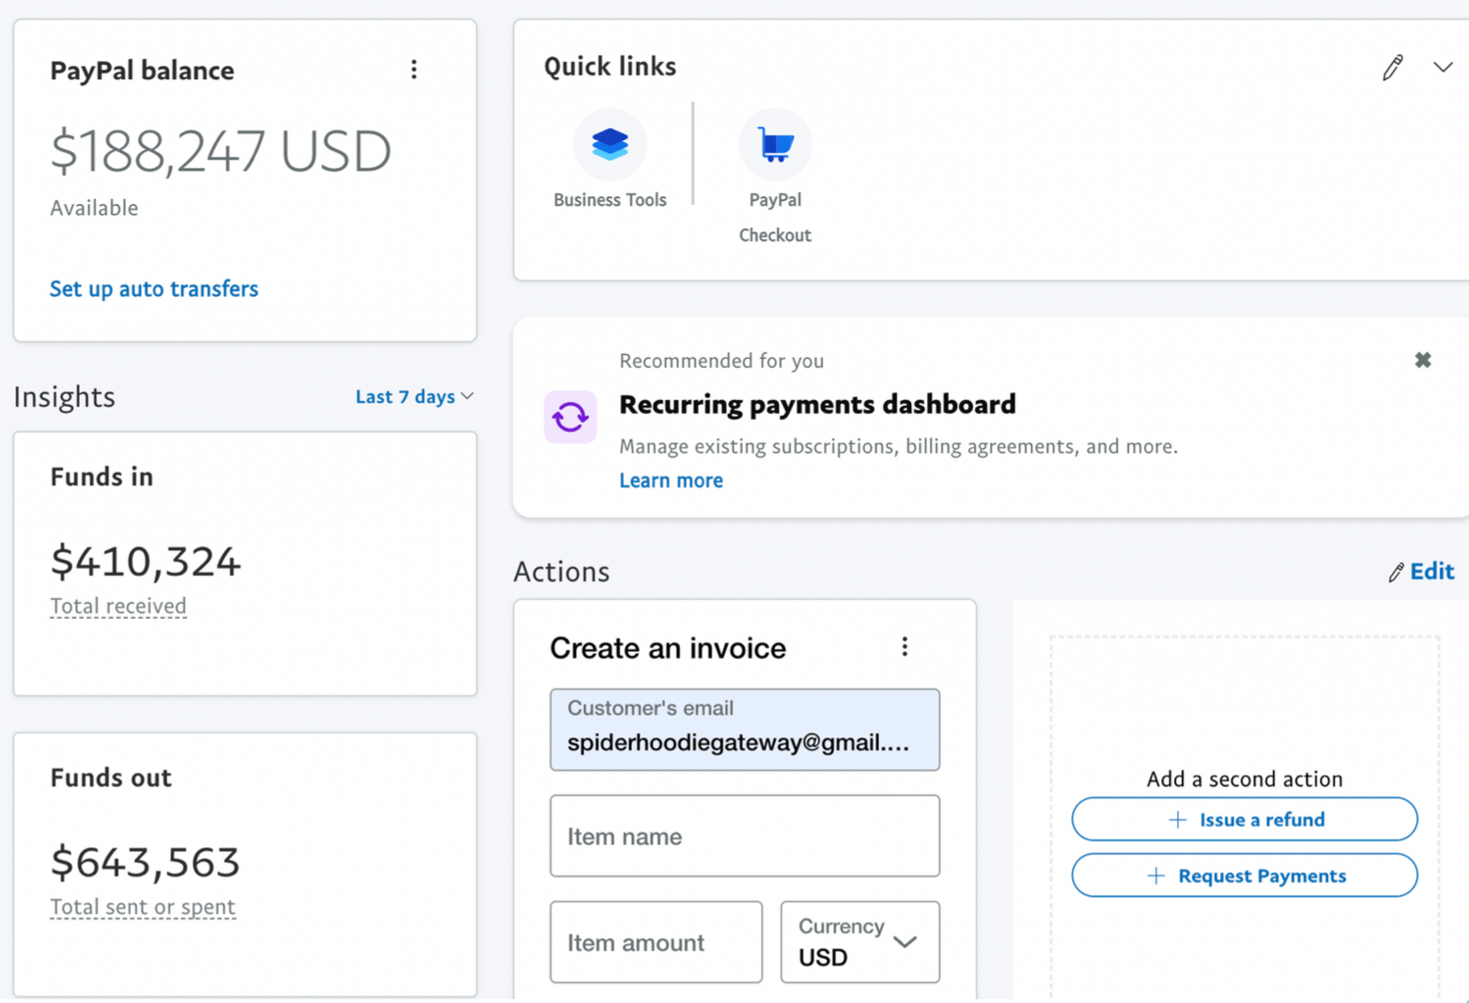Open PayPal Checkout quick link
This screenshot has width=1469, height=1003.
pyautogui.click(x=775, y=177)
